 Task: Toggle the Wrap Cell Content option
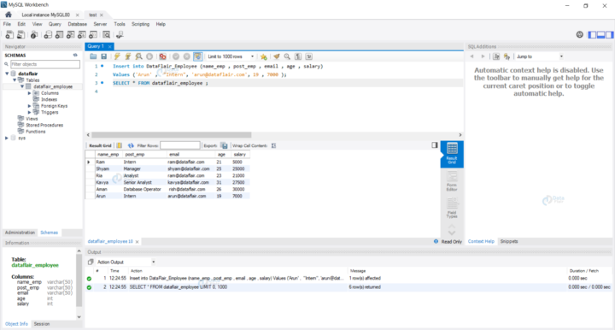pyautogui.click(x=273, y=145)
